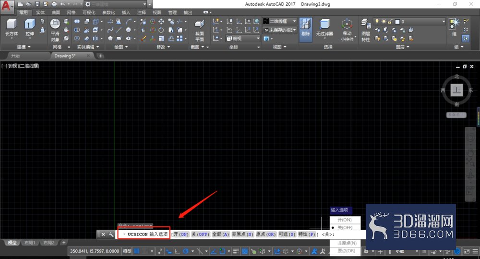Click the Undo arrow icon

pyautogui.click(x=62, y=4)
